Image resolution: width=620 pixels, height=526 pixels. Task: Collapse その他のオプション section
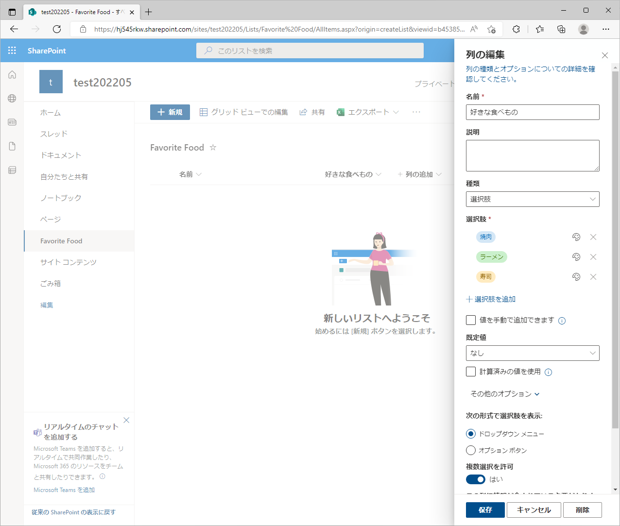[x=505, y=394]
